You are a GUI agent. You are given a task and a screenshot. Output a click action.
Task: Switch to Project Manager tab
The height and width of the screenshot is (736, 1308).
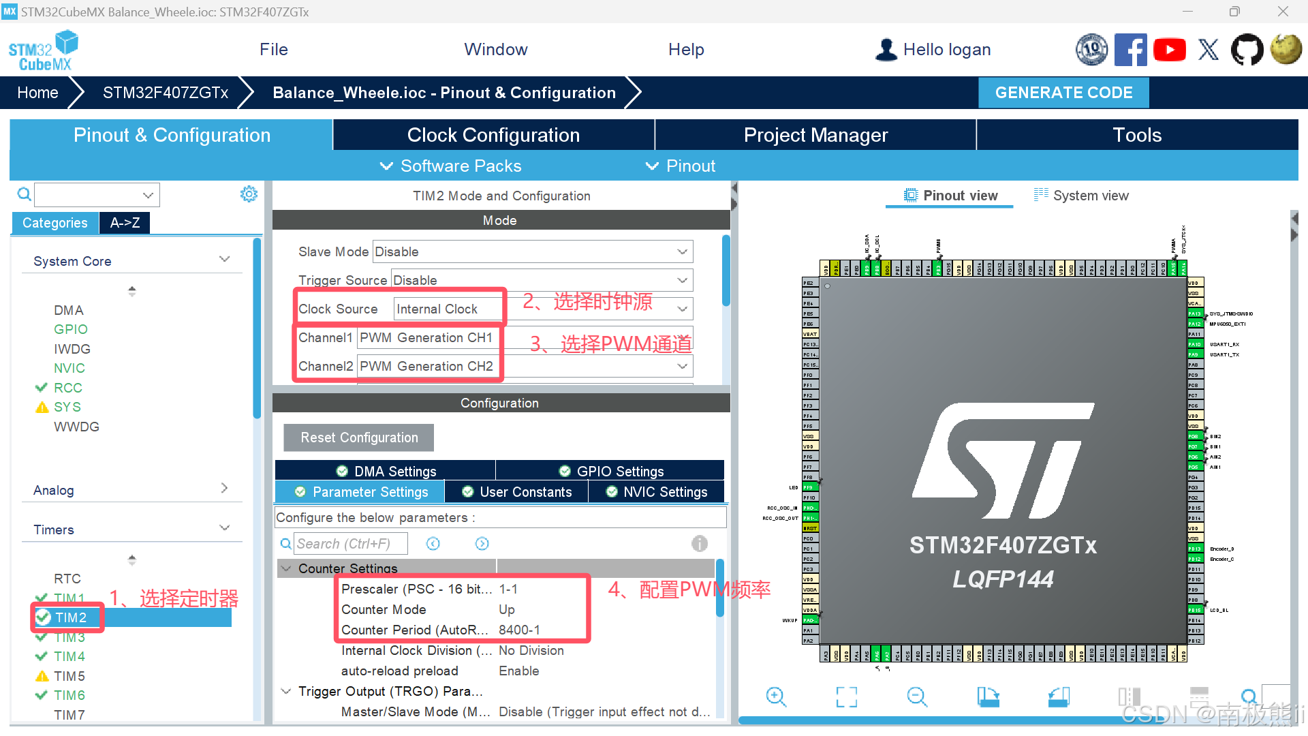pyautogui.click(x=815, y=135)
